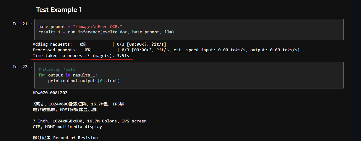
Task: Place cursor in the print(output.outputs[0].text) line
Action: (84, 81)
